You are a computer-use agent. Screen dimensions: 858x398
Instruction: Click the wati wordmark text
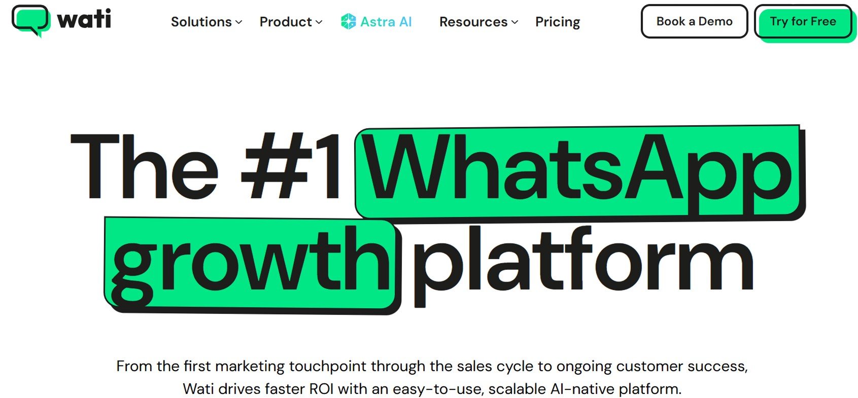84,19
